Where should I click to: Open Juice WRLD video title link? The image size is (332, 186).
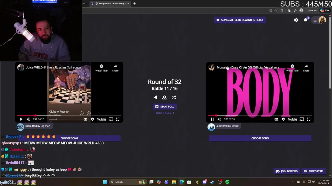(53, 67)
